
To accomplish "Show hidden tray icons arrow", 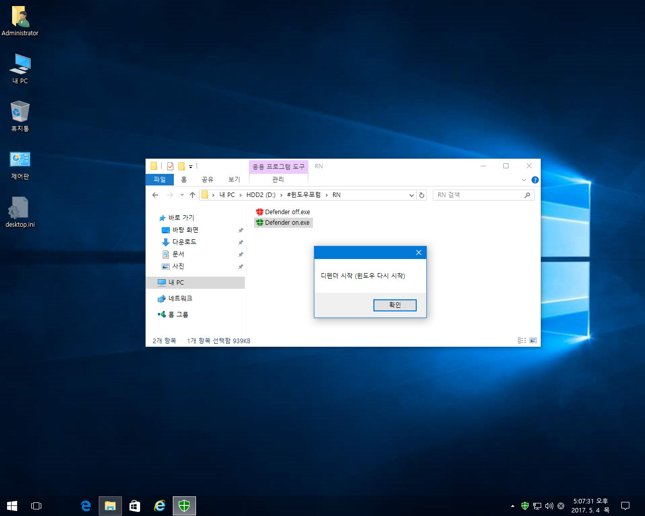I will click(x=512, y=506).
